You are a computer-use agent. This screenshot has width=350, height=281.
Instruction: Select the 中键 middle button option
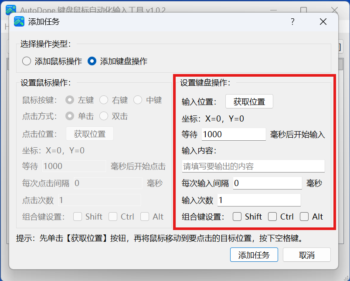[137, 100]
